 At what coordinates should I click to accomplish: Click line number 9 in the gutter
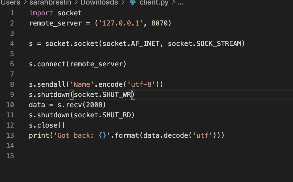(x=12, y=95)
